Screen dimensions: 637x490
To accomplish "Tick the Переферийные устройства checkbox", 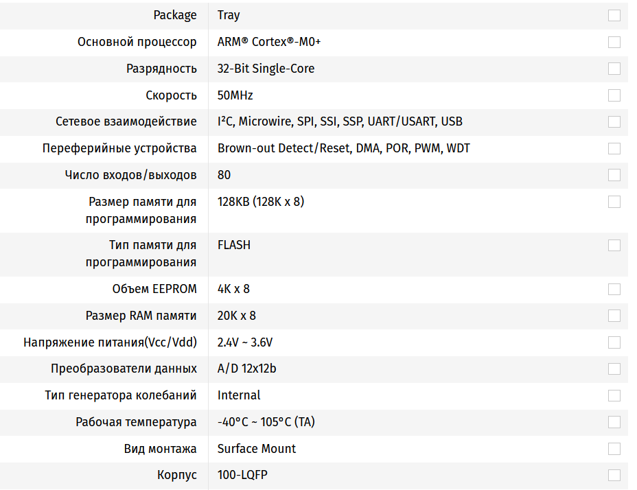I will [x=614, y=148].
